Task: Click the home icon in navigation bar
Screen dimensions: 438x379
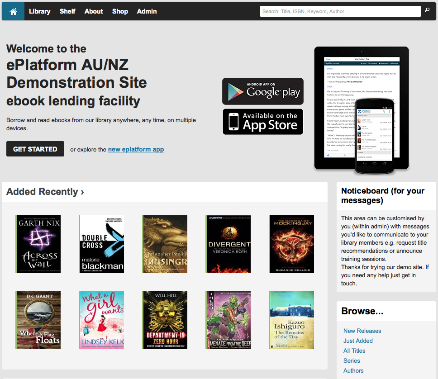Action: (13, 11)
